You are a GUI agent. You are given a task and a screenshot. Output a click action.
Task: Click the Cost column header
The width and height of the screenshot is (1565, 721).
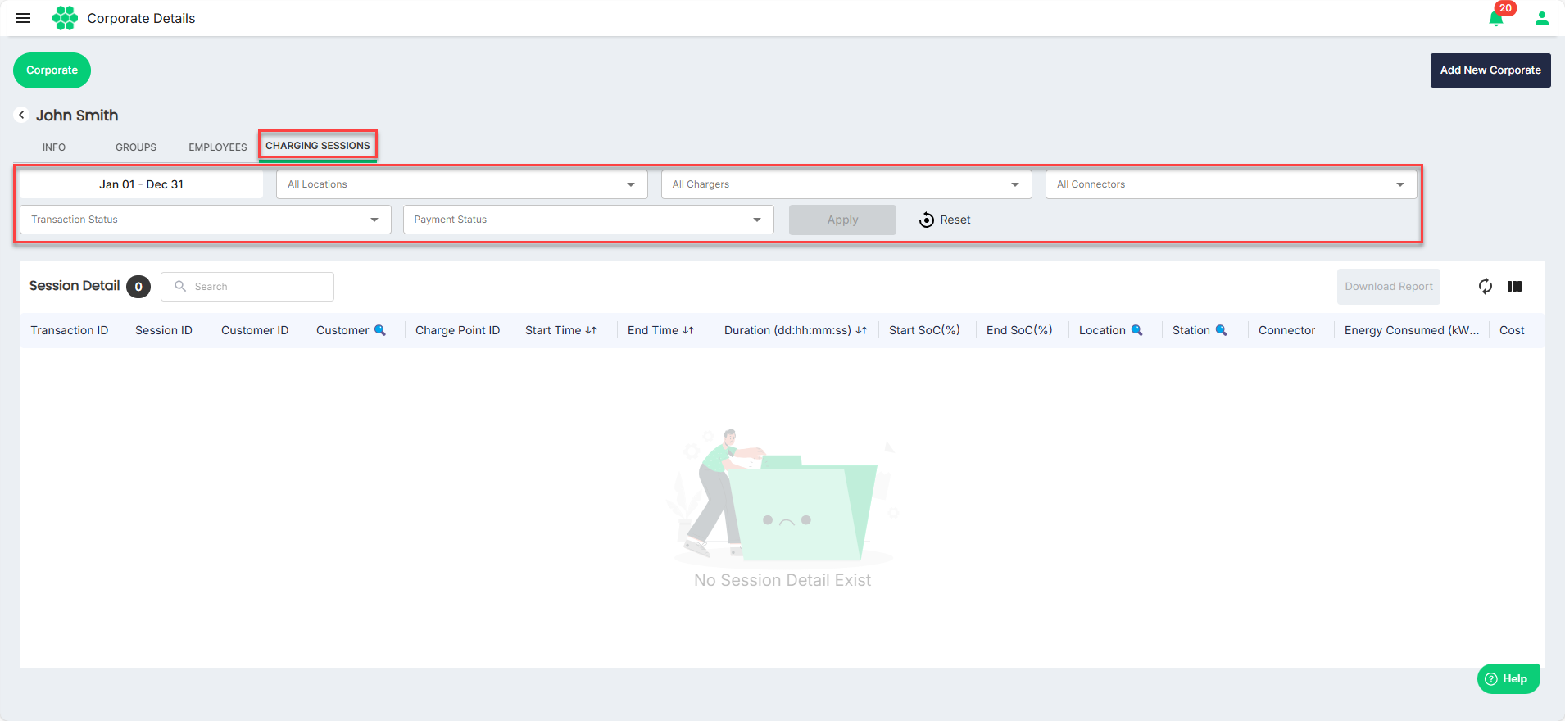(1512, 330)
